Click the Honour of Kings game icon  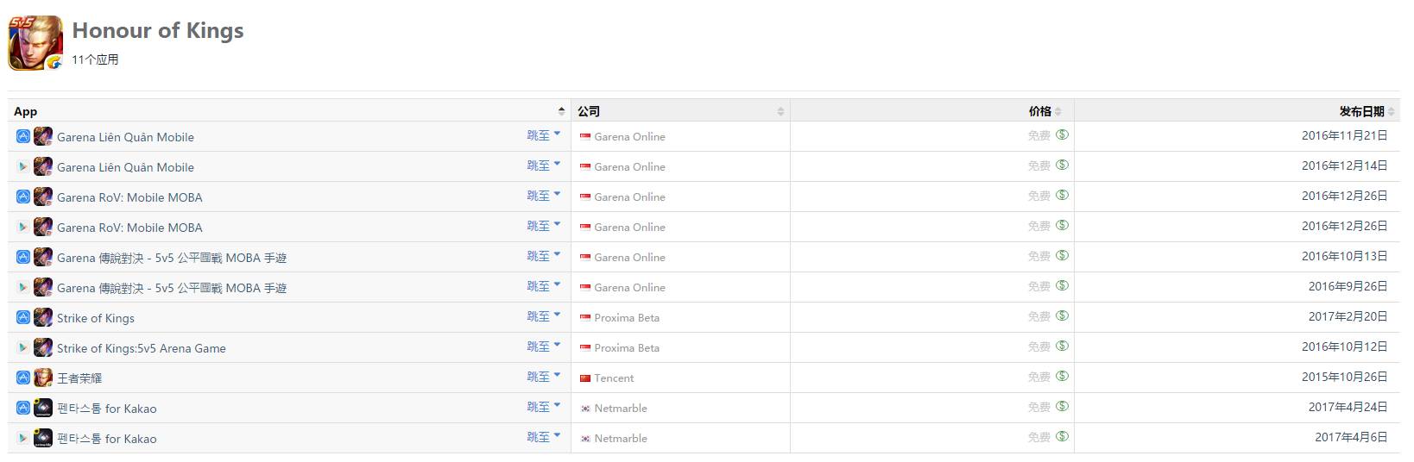35,42
